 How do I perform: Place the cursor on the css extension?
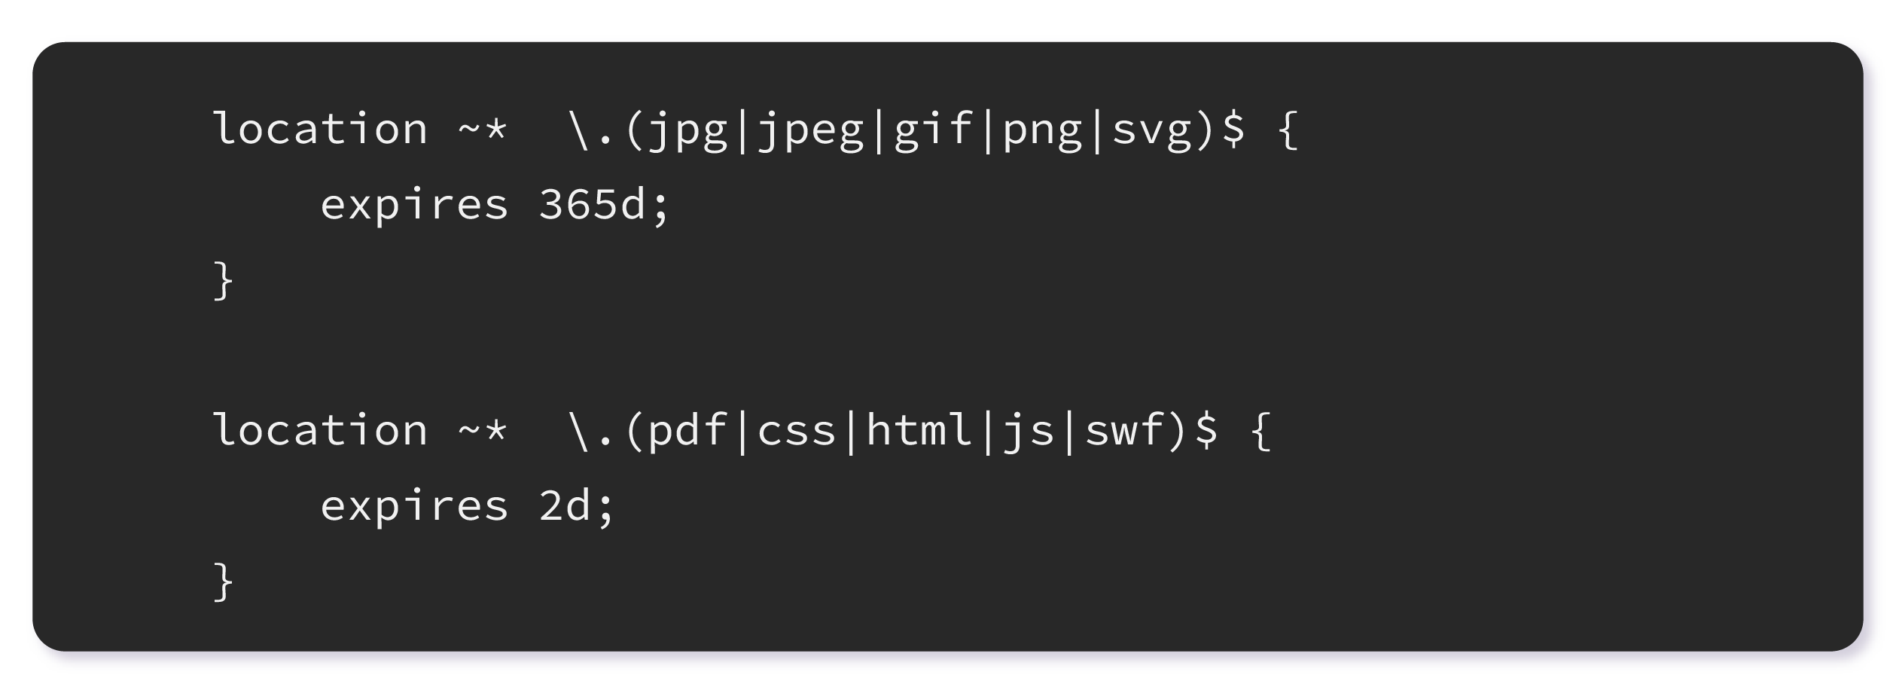click(797, 431)
